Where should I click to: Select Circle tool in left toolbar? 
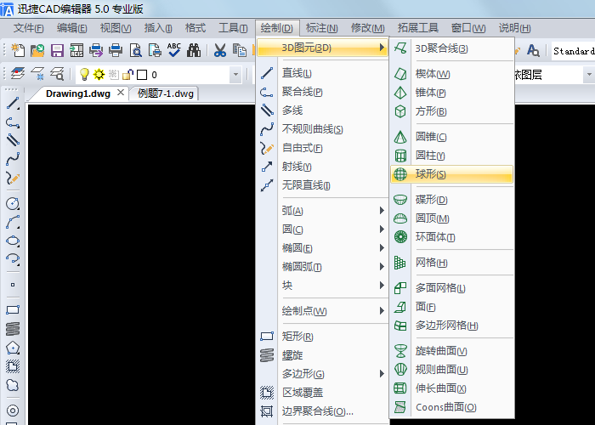[13, 203]
